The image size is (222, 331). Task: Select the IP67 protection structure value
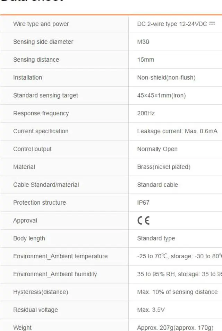point(143,203)
